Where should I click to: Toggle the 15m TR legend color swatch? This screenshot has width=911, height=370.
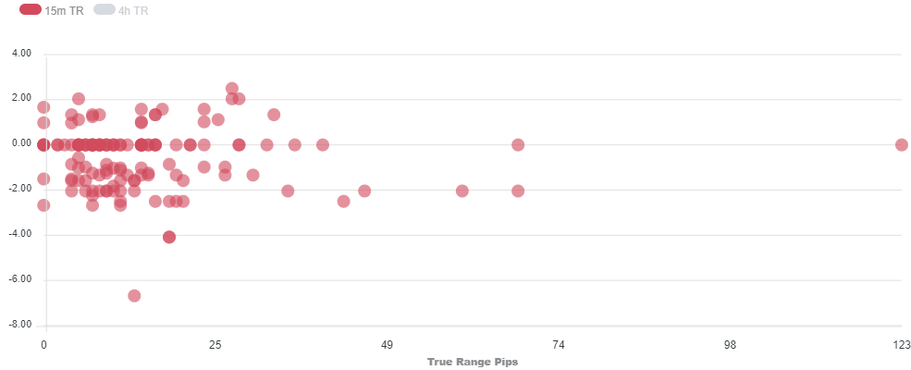point(31,10)
